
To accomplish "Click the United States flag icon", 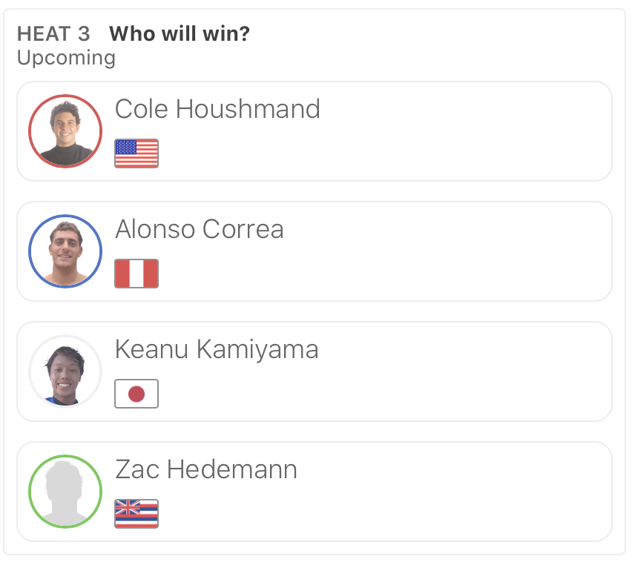I will (x=136, y=153).
